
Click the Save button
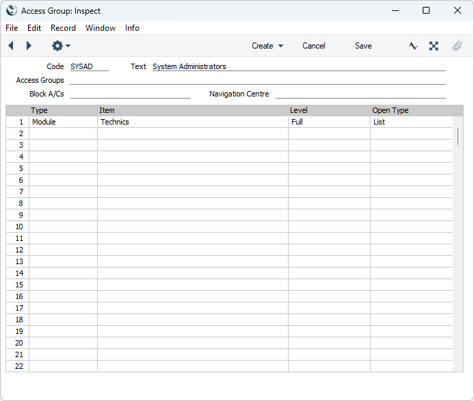pyautogui.click(x=363, y=46)
